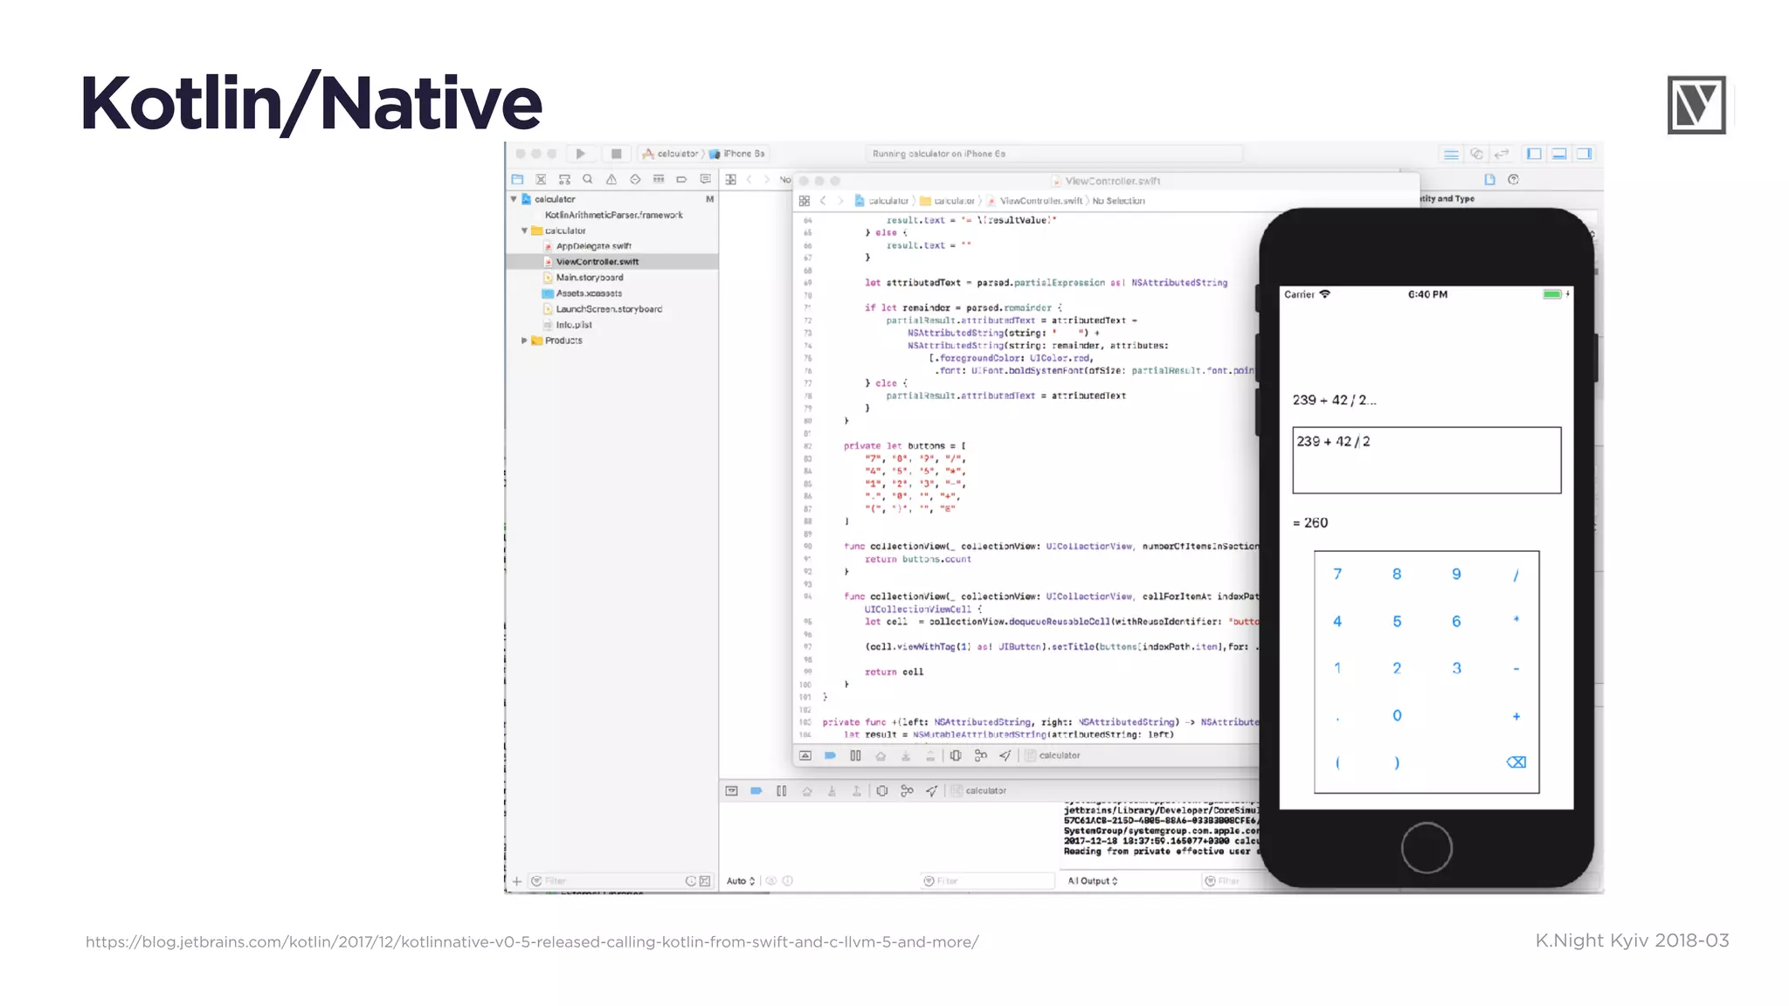This screenshot has height=1006, width=1789.
Task: Click the calculator project in editor jump bar
Action: (882, 201)
